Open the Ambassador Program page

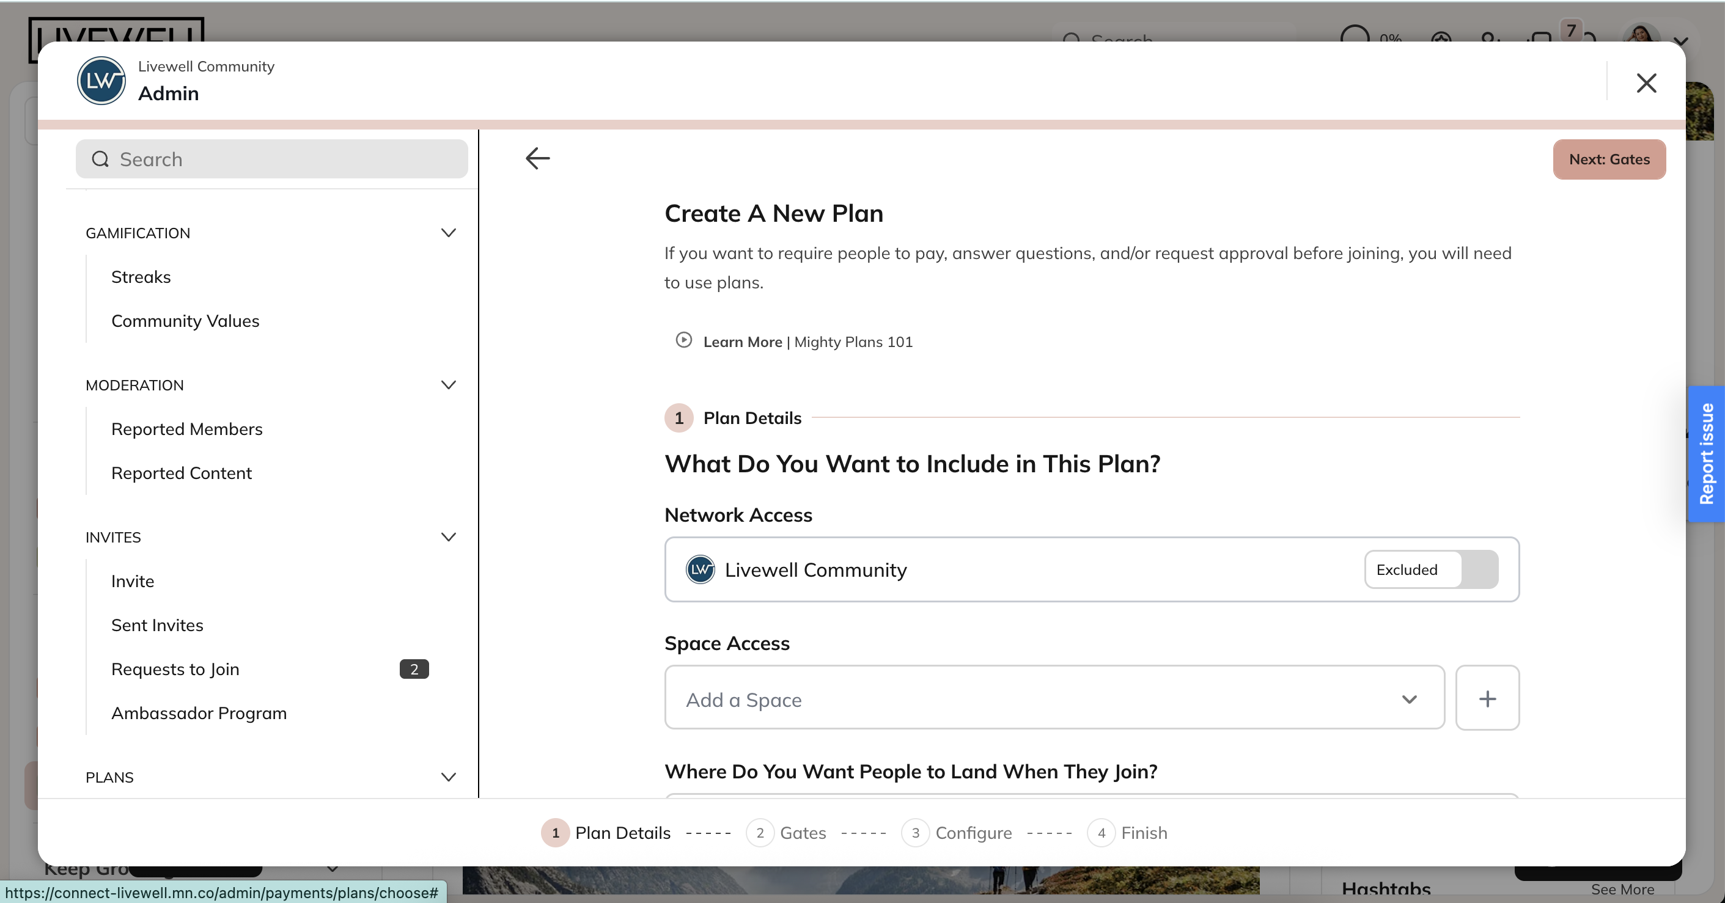click(199, 713)
